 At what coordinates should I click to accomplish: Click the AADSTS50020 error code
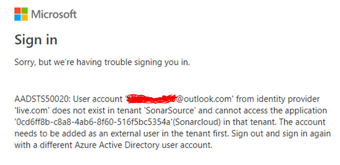pos(42,99)
